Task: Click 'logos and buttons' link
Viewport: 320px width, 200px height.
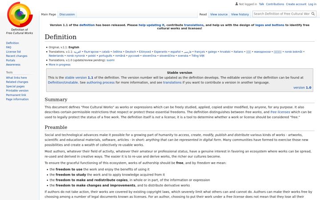Action: [x=270, y=25]
